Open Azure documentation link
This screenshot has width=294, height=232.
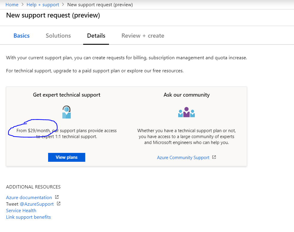tap(29, 197)
